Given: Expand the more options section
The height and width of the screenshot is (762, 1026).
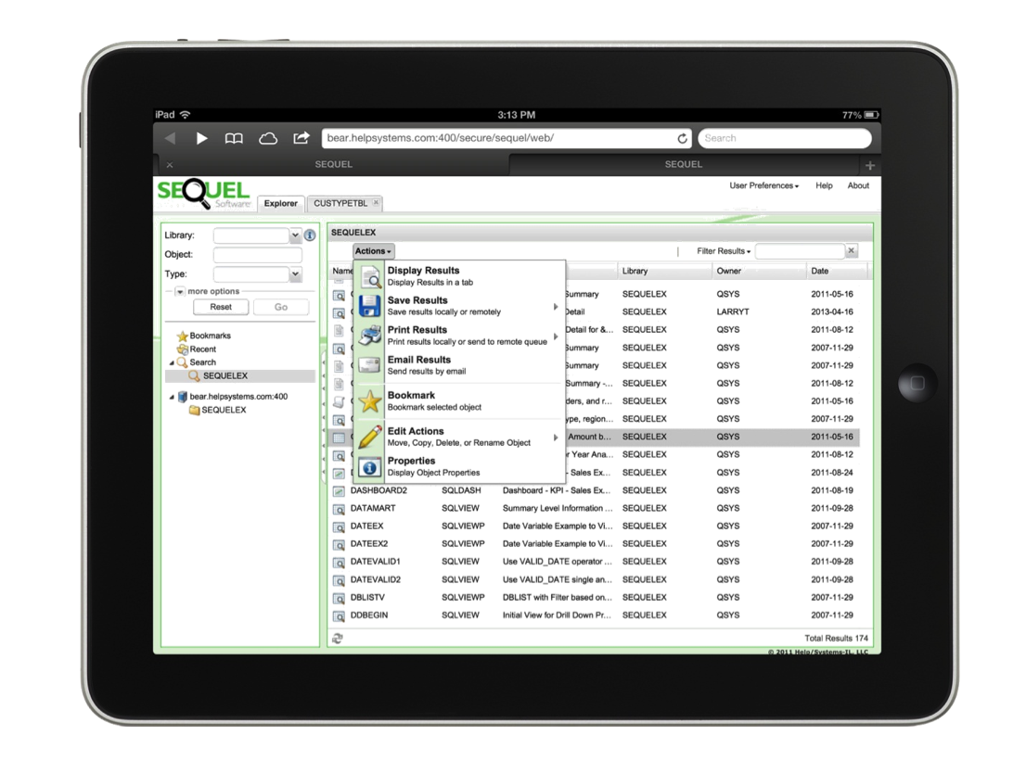Looking at the screenshot, I should point(180,292).
